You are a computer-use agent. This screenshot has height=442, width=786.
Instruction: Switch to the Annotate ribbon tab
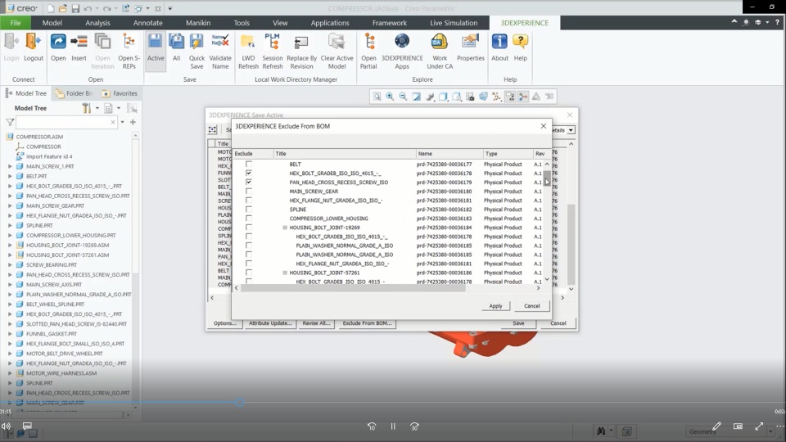[148, 23]
